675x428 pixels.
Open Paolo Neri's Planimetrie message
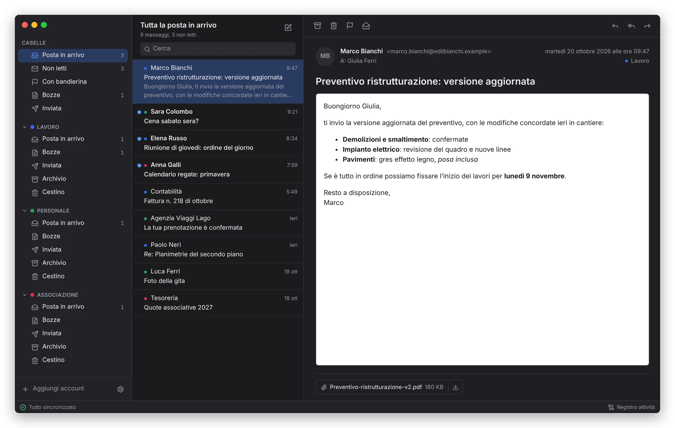[218, 250]
